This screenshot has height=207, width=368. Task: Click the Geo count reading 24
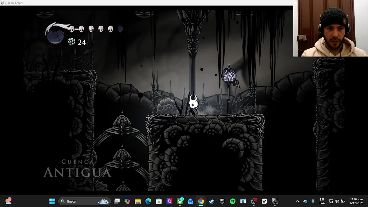click(82, 42)
